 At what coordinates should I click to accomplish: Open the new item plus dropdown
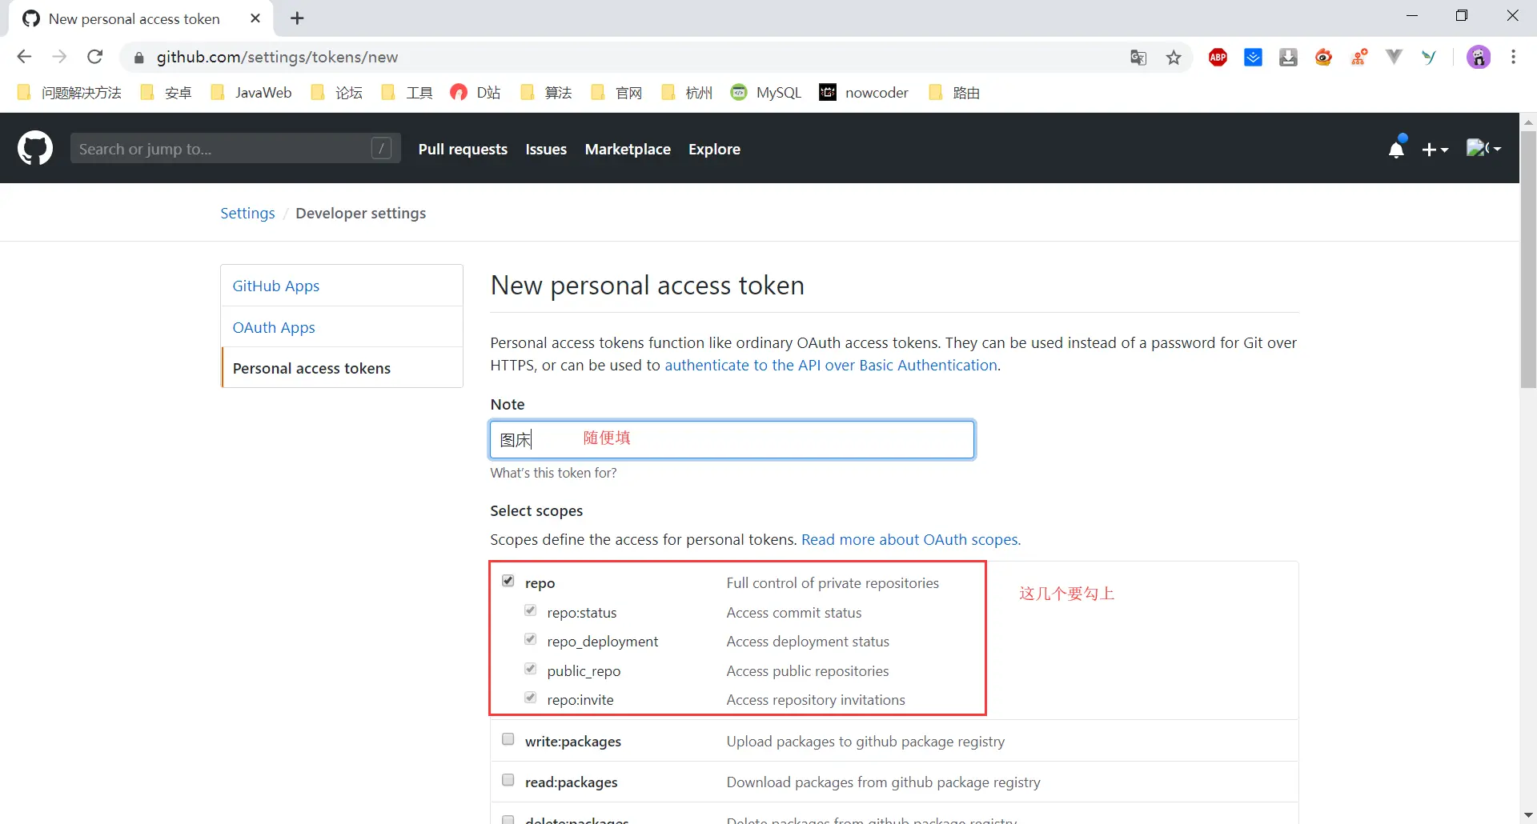pyautogui.click(x=1435, y=149)
